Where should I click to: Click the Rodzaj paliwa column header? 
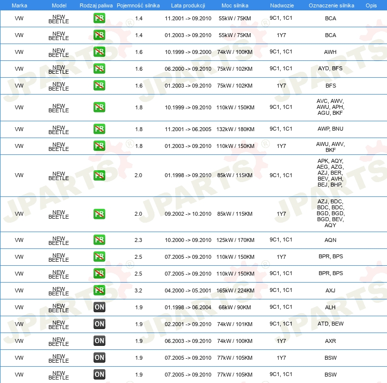pos(96,5)
